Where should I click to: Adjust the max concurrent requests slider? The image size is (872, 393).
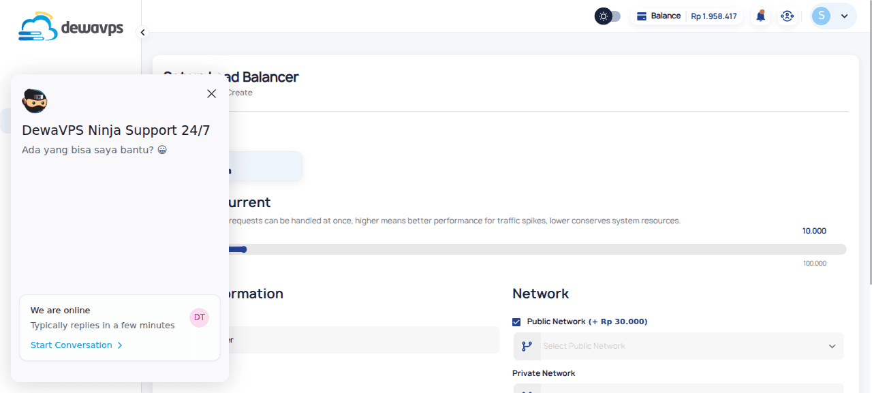[243, 249]
